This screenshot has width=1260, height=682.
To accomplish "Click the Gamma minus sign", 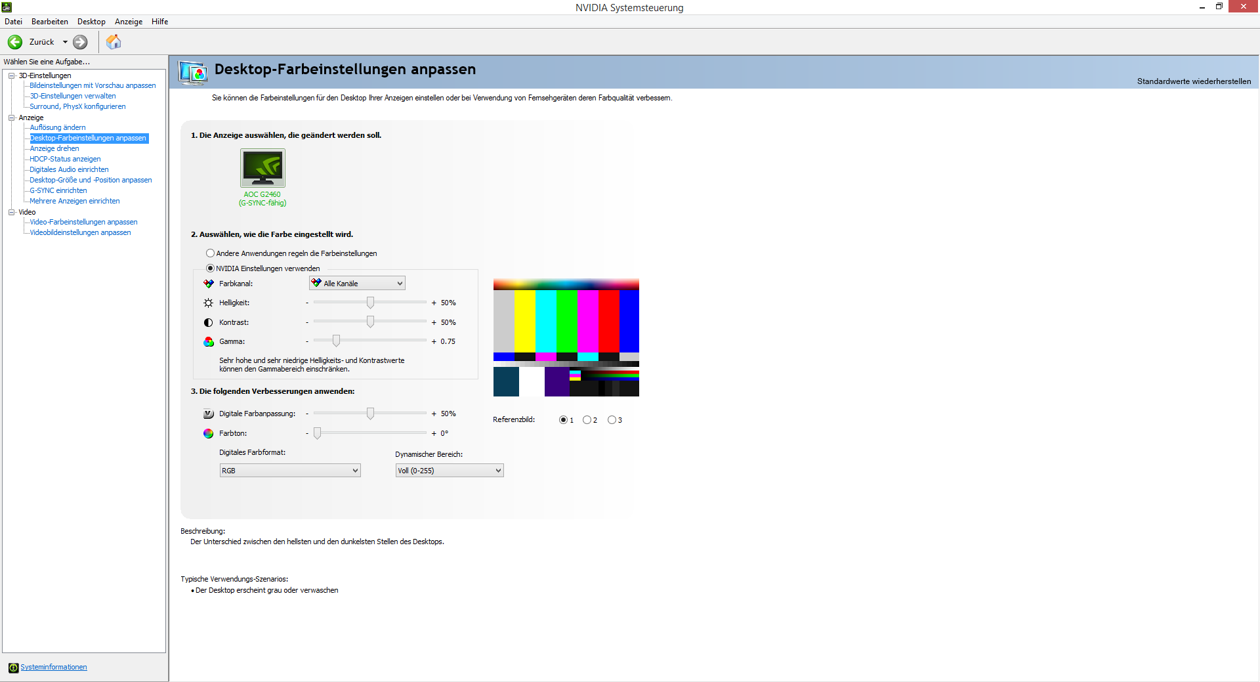I will (307, 342).
